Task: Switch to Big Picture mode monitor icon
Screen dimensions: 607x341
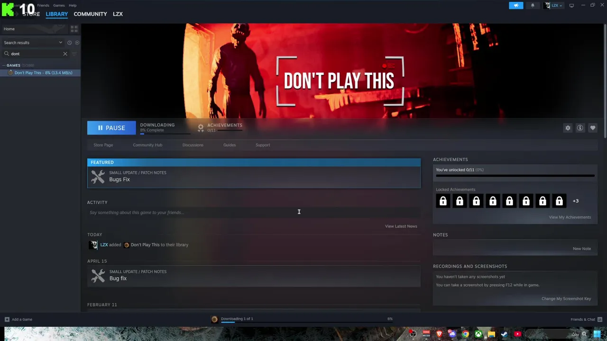Action: pos(571,6)
